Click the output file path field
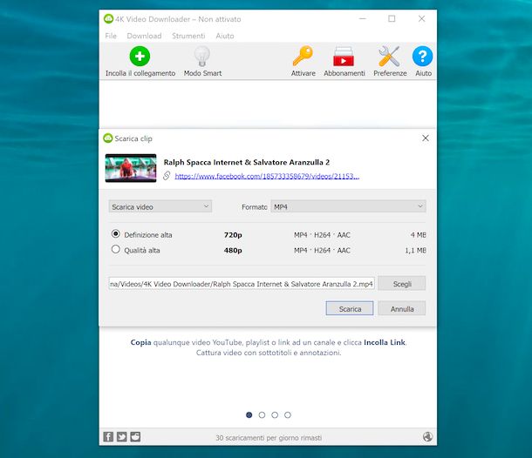Screen dimensions: 532x458 tap(242, 284)
